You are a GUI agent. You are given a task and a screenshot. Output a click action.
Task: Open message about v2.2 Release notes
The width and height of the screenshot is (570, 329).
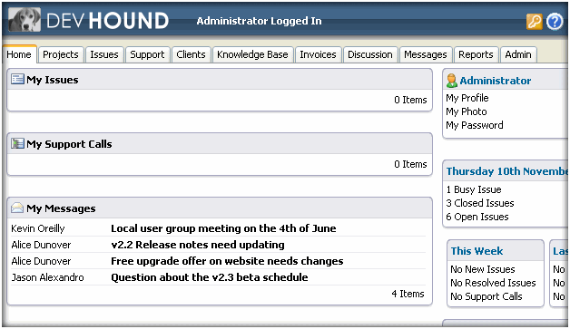[x=198, y=245]
